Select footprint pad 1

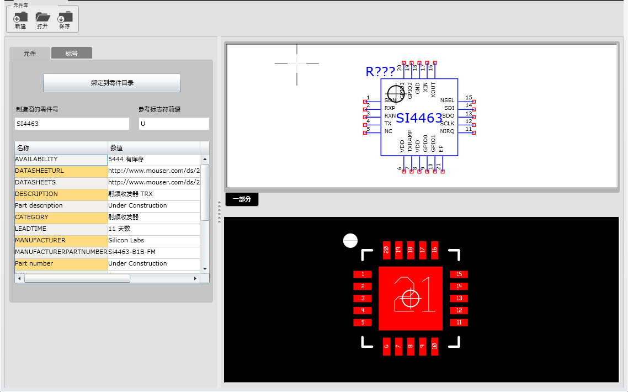(363, 274)
